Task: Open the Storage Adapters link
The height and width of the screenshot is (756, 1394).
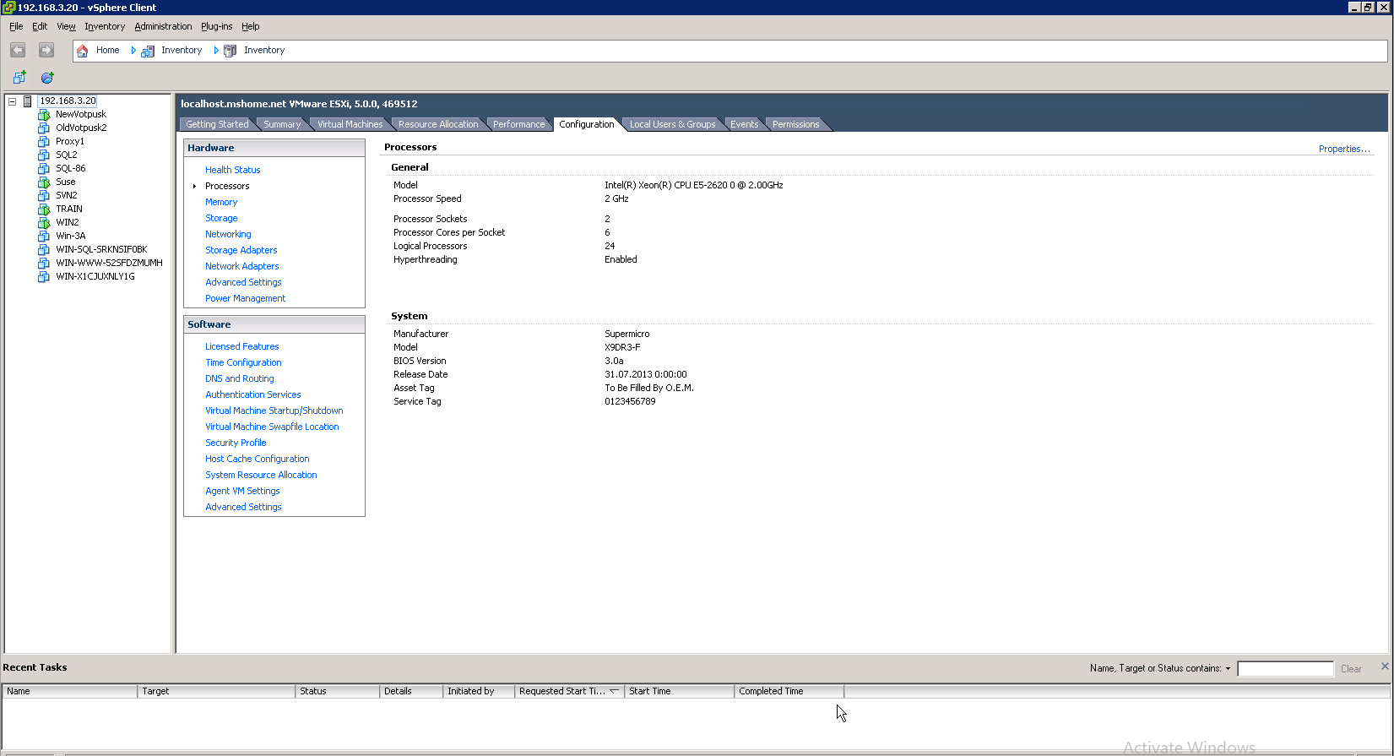Action: (x=241, y=250)
